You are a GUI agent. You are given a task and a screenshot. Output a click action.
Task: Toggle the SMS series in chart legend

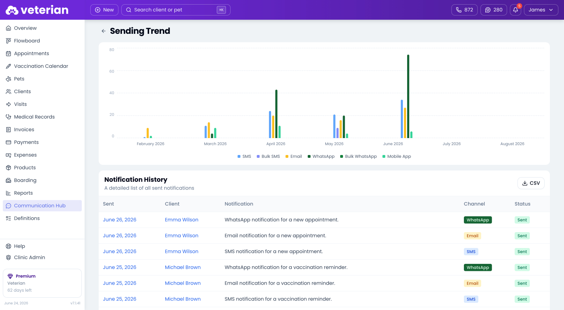click(244, 156)
